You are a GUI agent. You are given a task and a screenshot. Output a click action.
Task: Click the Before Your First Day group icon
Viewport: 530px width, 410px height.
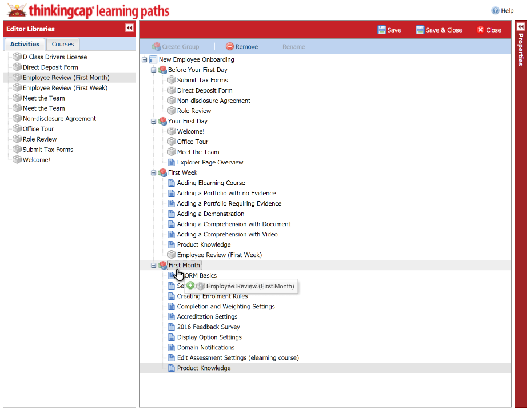coord(162,70)
